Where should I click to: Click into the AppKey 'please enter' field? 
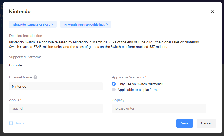tap(159, 108)
